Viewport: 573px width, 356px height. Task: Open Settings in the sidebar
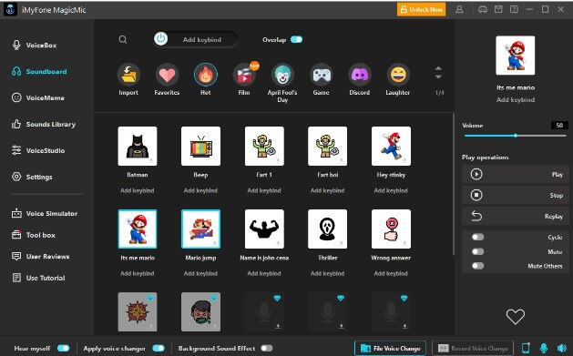[32, 177]
